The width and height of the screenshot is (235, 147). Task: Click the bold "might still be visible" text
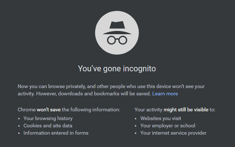[x=186, y=110]
